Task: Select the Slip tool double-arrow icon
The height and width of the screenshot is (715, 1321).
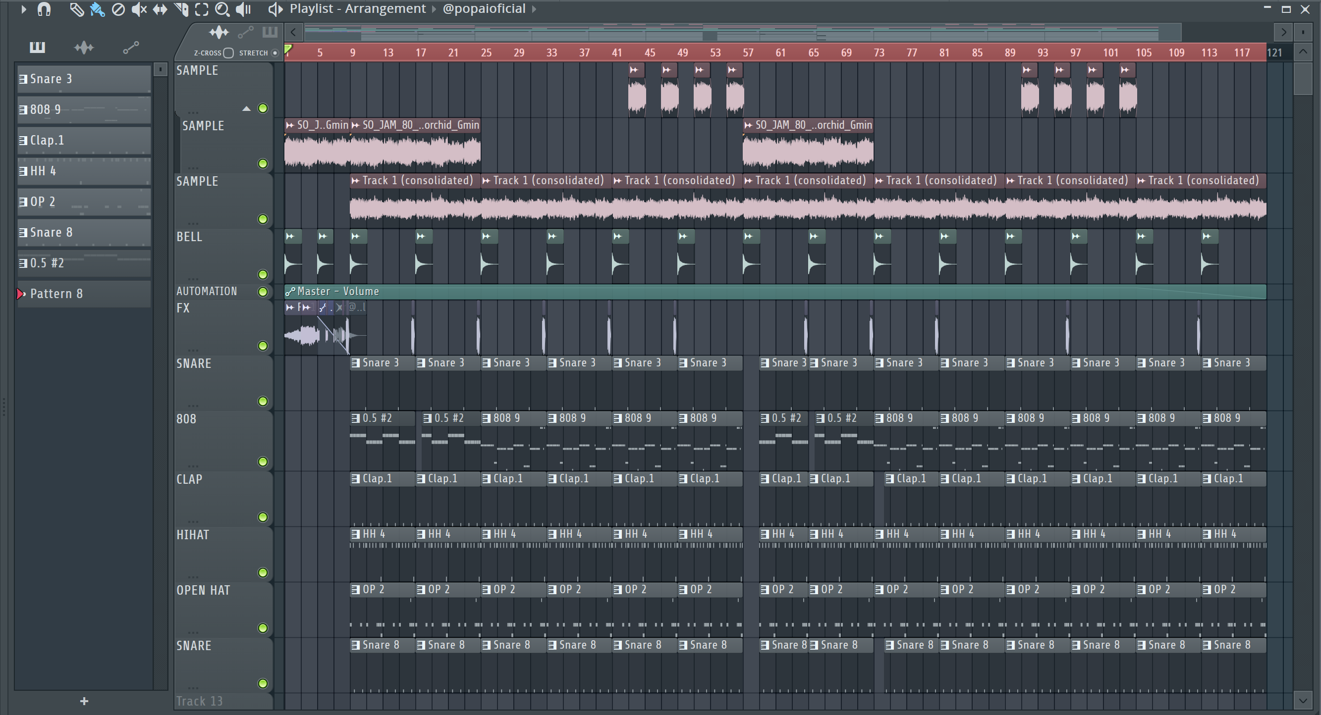Action: (x=160, y=9)
